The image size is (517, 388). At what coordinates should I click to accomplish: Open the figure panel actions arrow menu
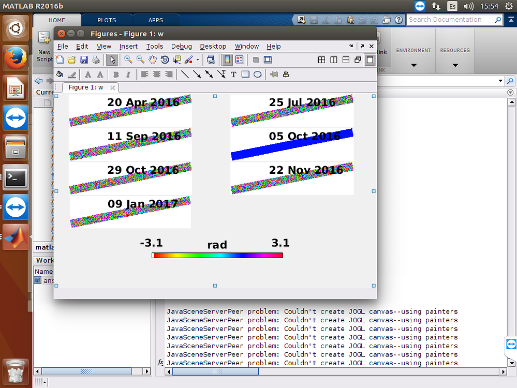351,46
